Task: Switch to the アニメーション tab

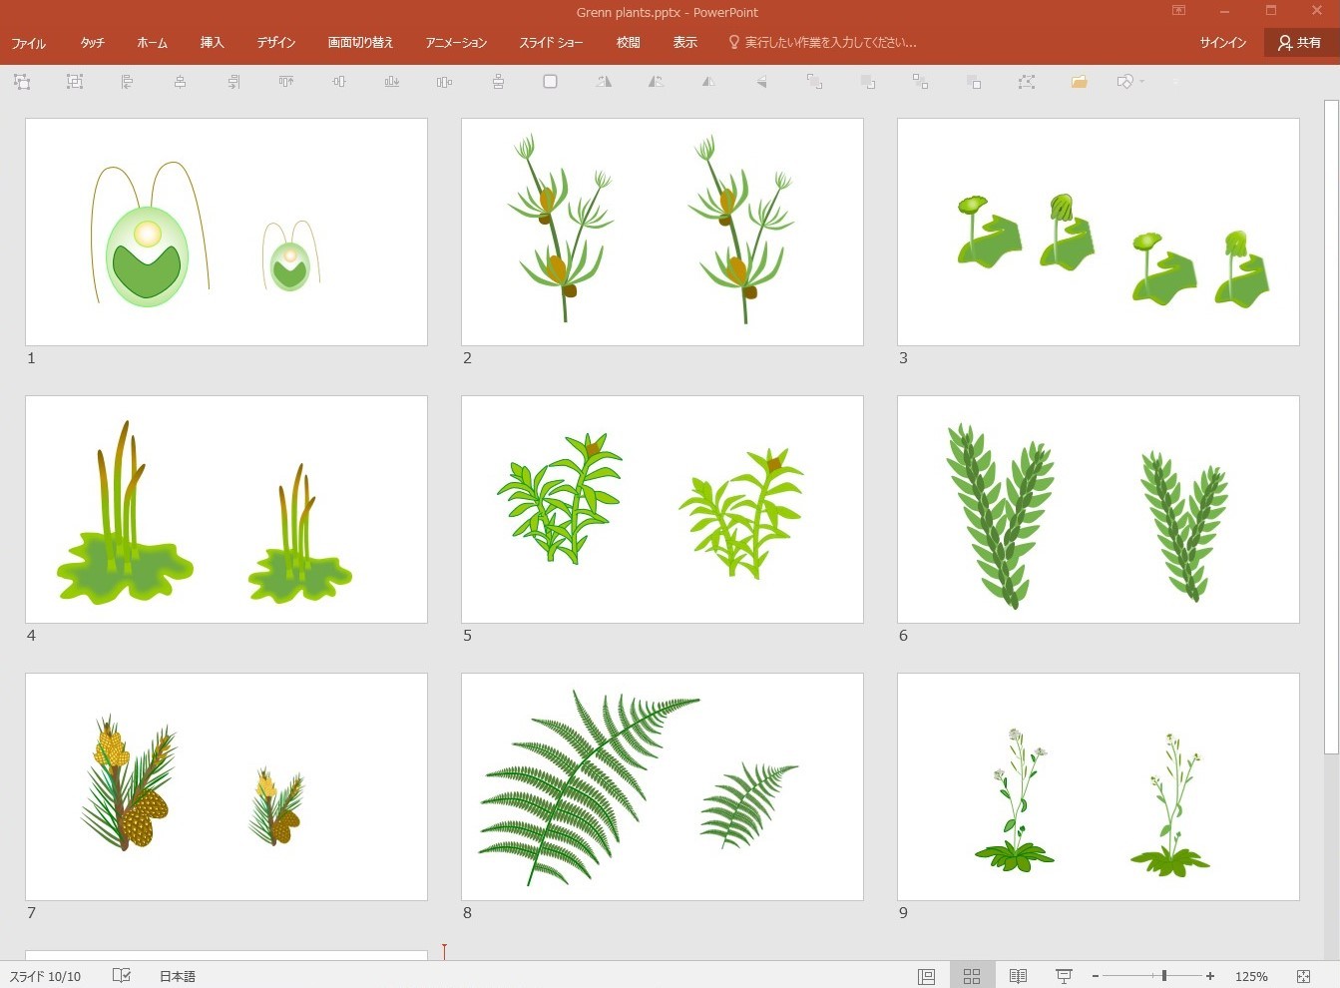Action: click(456, 43)
